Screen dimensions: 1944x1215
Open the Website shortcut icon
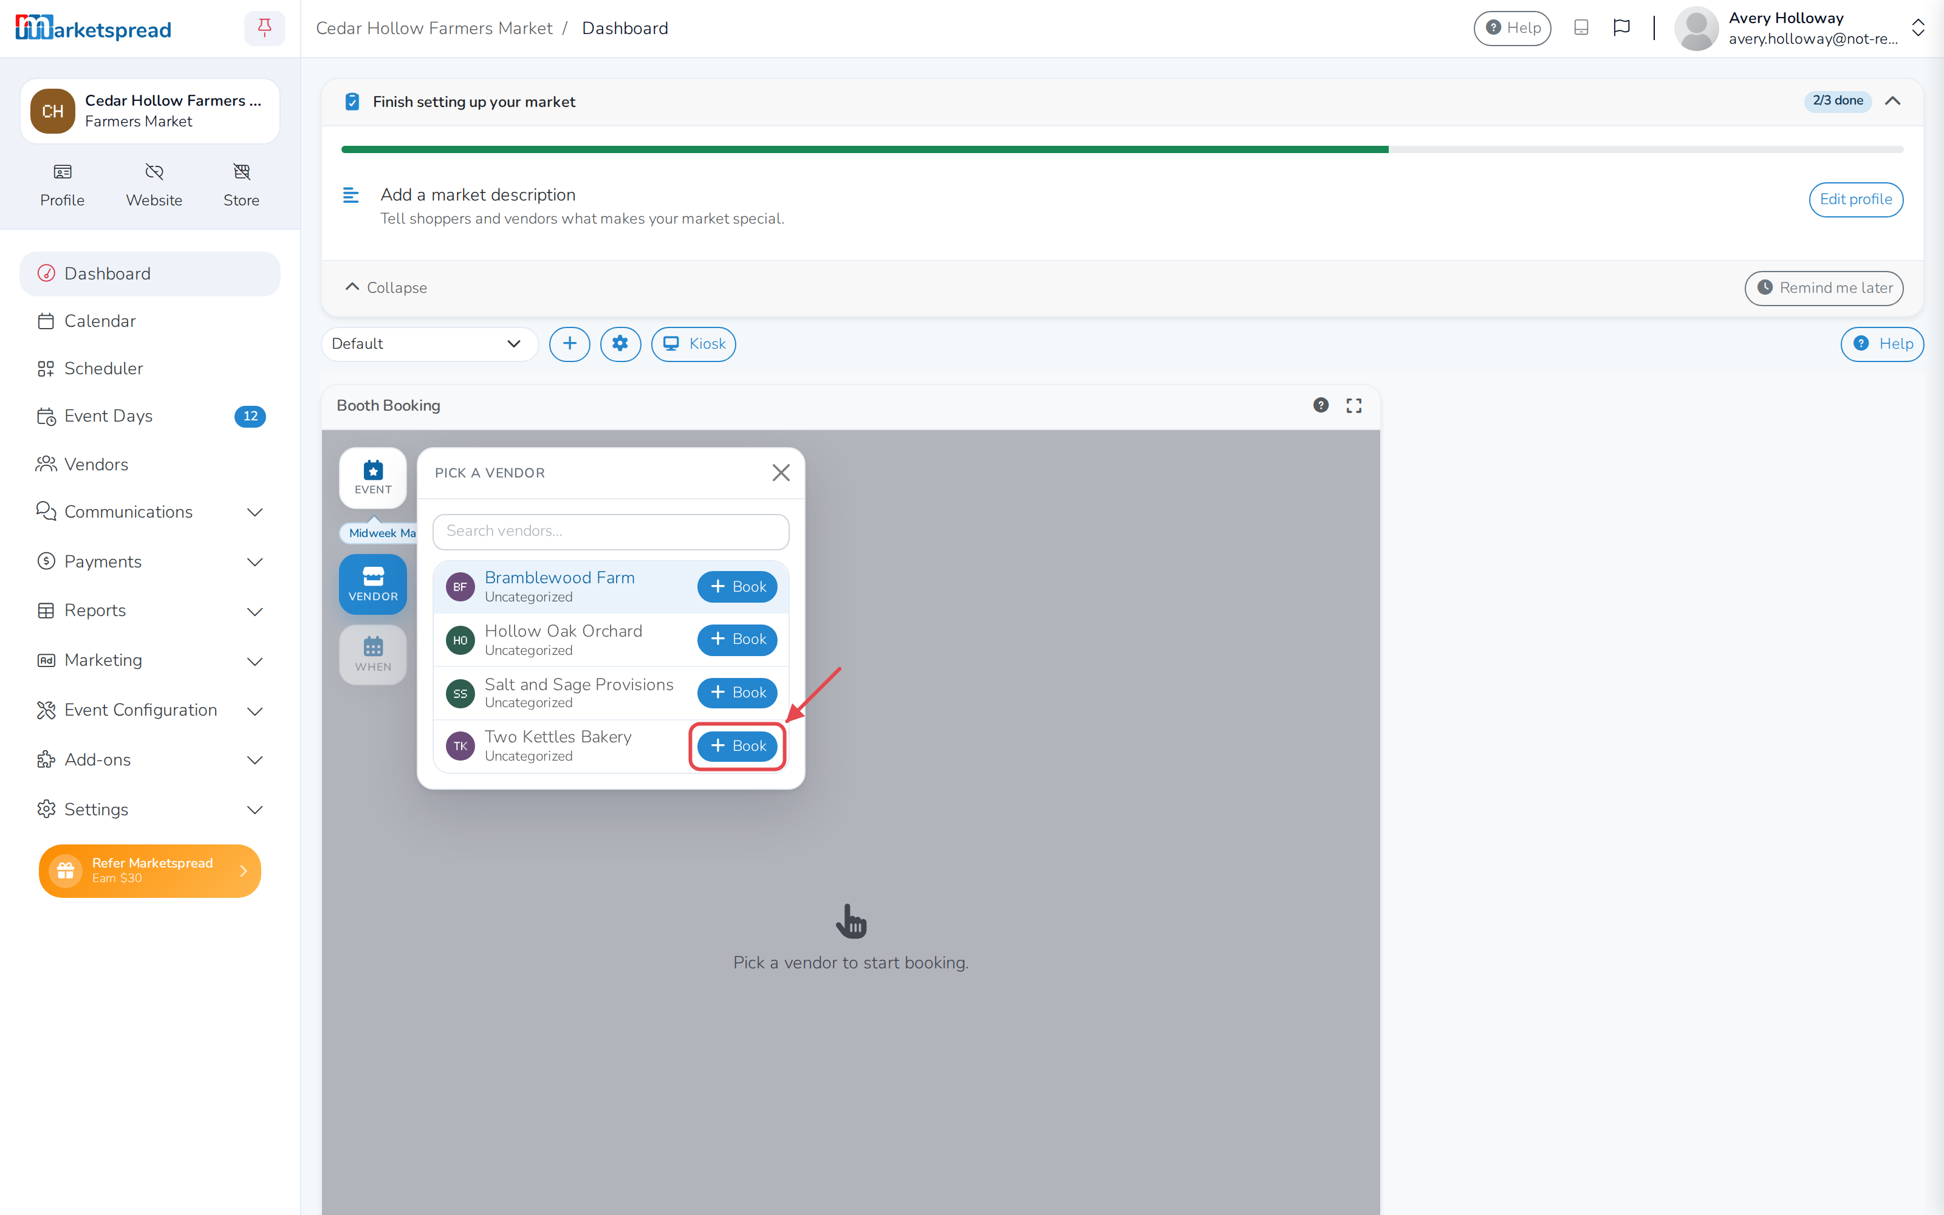[x=154, y=172]
